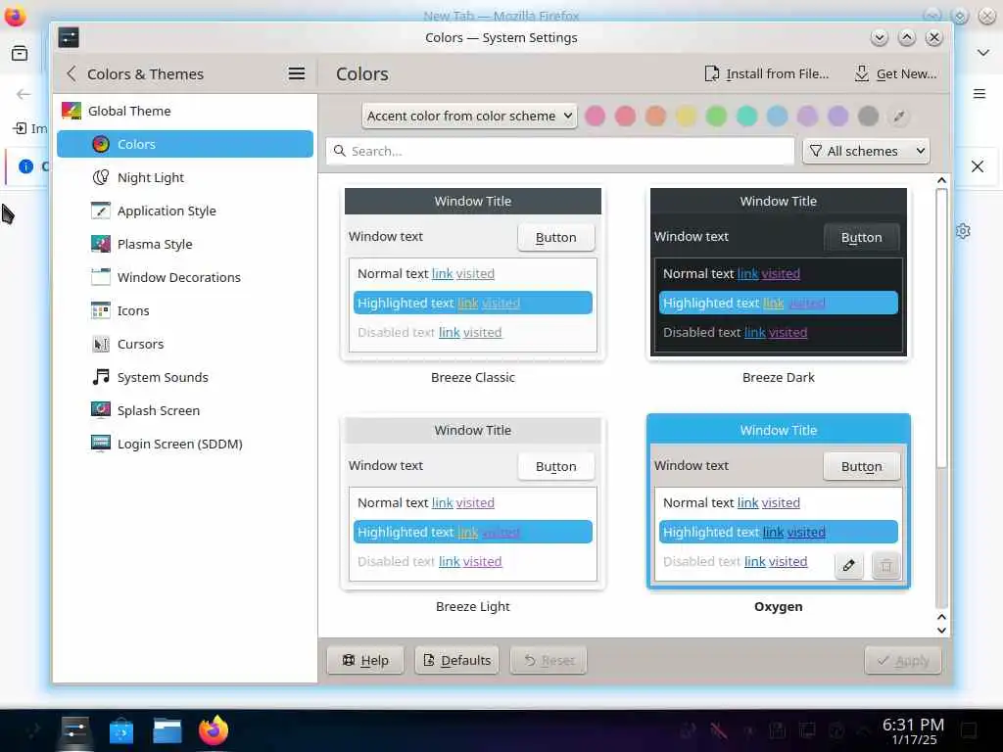
Task: Pick the pink accent color swatch
Action: click(595, 116)
